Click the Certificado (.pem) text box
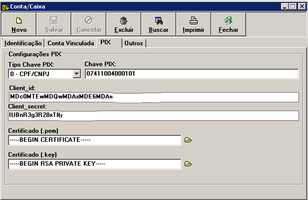The image size is (308, 200). (95, 140)
